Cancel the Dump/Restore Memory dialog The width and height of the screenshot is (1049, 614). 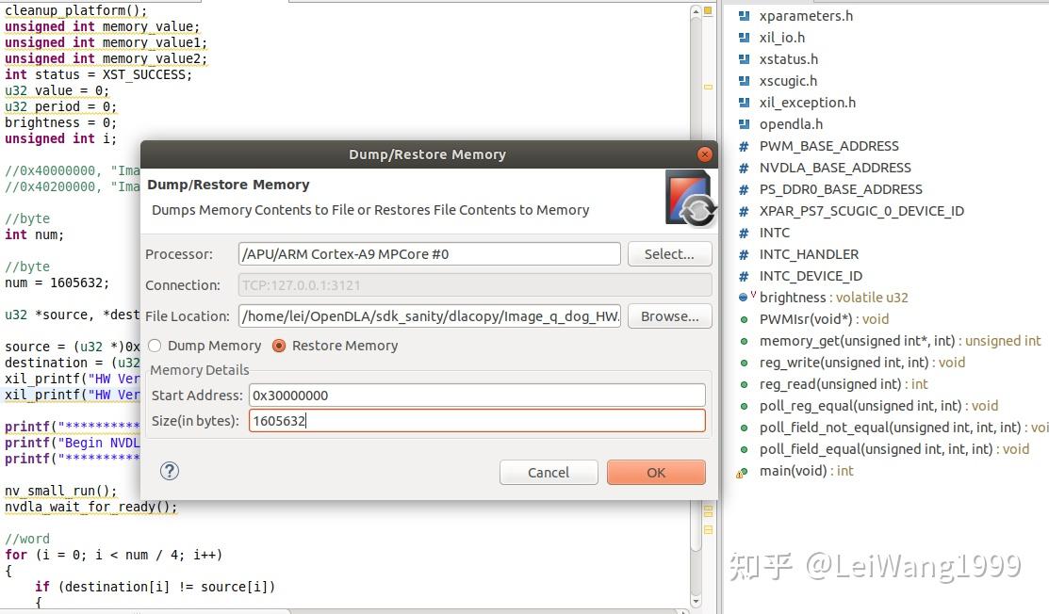point(549,472)
